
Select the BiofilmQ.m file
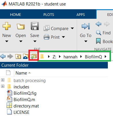point(24,100)
